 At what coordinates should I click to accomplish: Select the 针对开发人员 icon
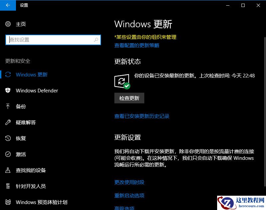click(x=8, y=186)
